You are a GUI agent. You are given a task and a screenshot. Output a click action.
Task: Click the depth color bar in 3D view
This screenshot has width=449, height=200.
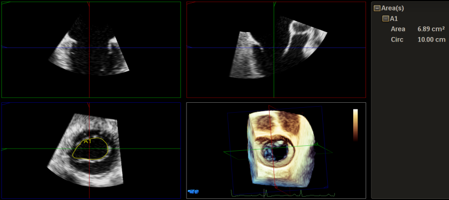click(355, 125)
